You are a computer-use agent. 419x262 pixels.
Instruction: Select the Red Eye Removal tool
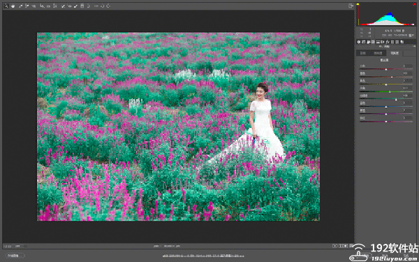coord(69,6)
